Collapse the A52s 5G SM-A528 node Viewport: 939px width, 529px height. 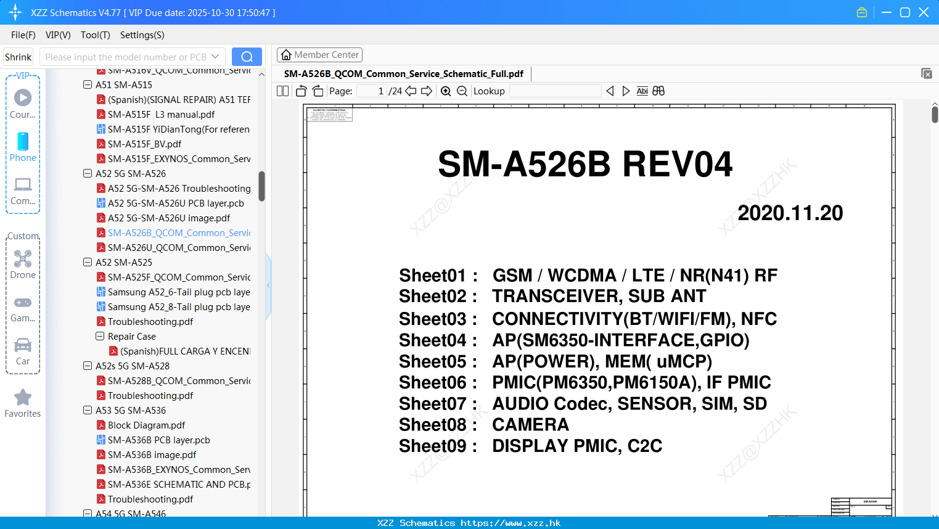pyautogui.click(x=88, y=366)
